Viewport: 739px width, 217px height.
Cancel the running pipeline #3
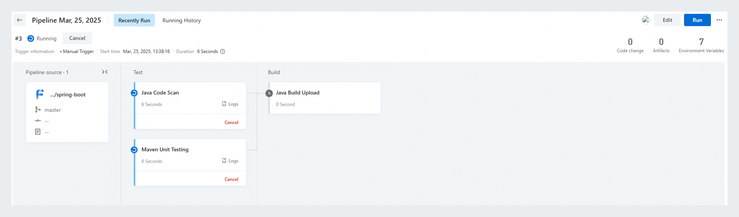pyautogui.click(x=77, y=38)
